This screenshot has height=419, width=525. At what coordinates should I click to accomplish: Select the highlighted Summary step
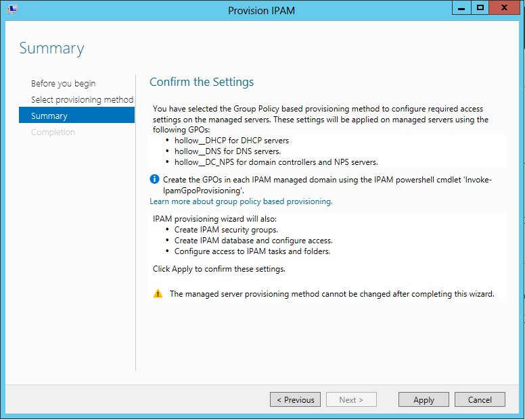point(49,116)
